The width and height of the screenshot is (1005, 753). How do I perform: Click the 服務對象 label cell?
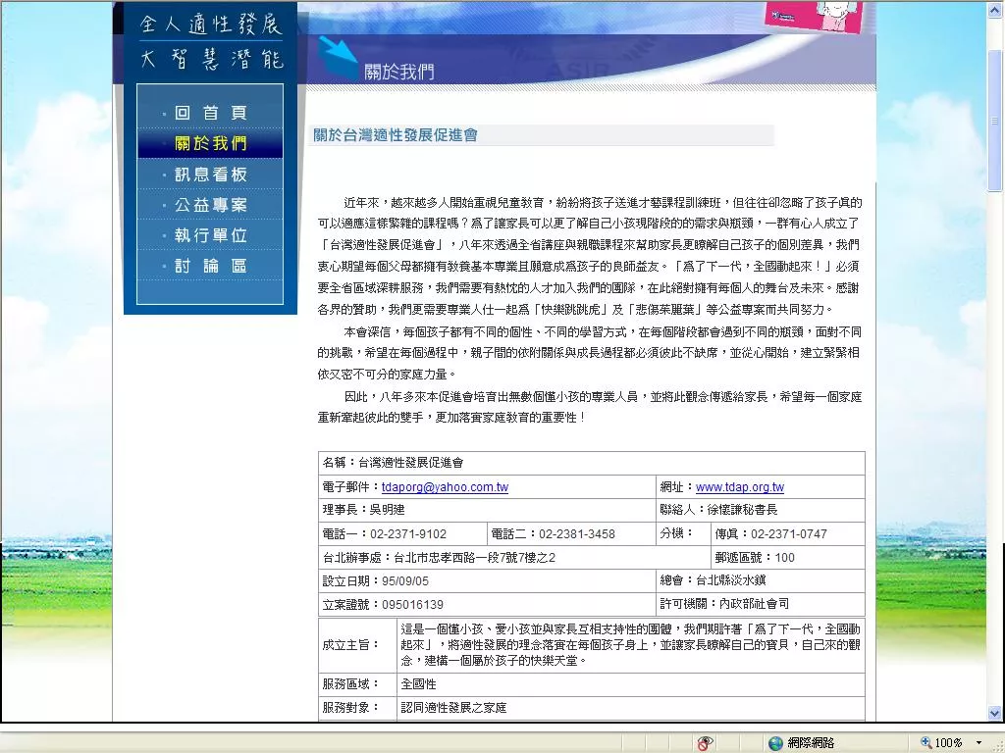(357, 708)
